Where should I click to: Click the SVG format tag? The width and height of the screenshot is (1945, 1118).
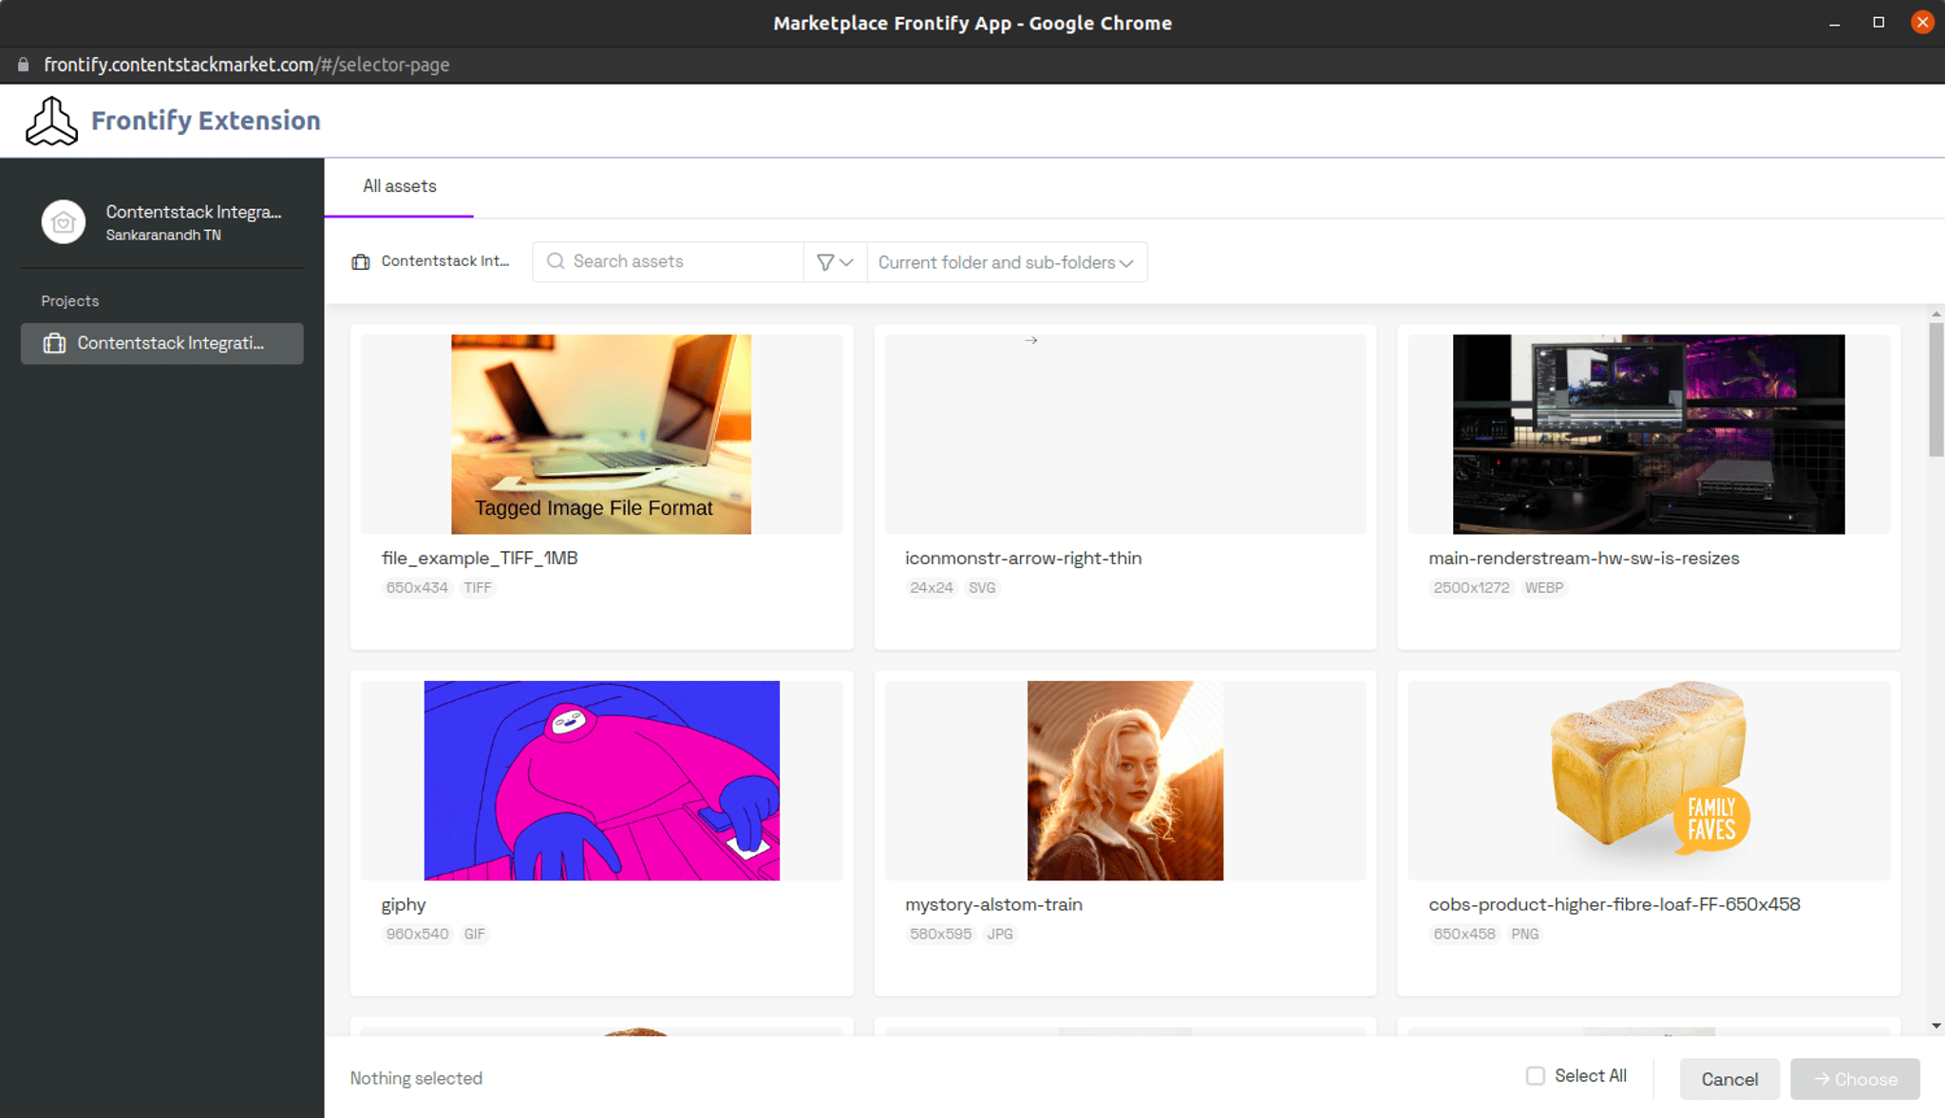982,588
